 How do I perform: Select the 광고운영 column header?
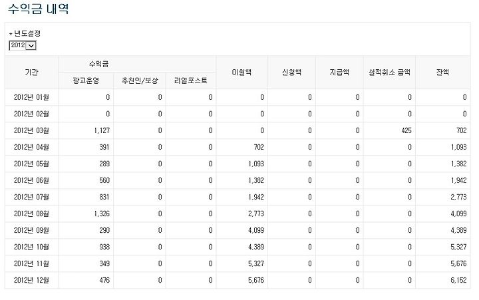pyautogui.click(x=86, y=80)
